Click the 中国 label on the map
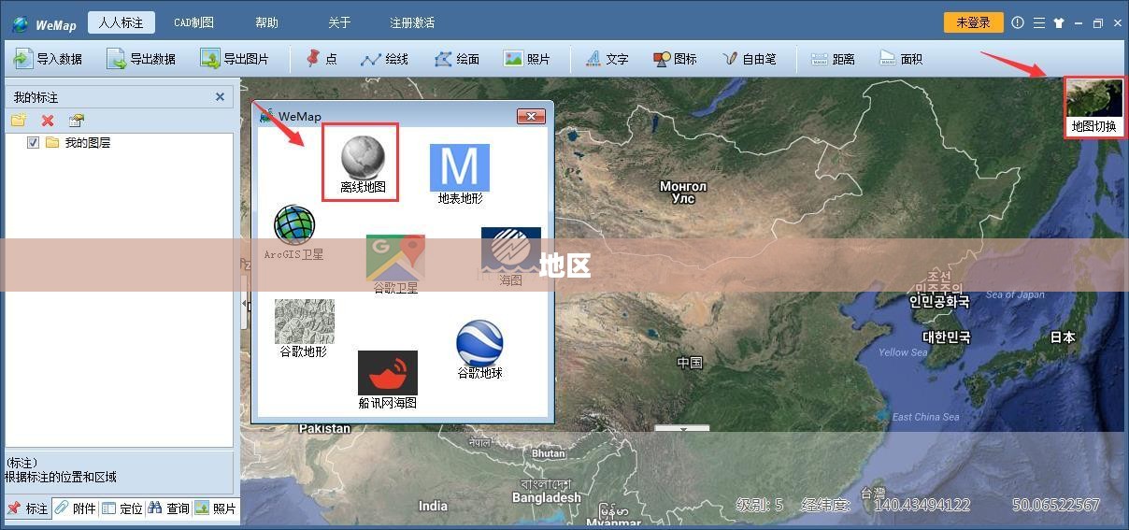Screen dimensions: 1129x530 pos(690,363)
